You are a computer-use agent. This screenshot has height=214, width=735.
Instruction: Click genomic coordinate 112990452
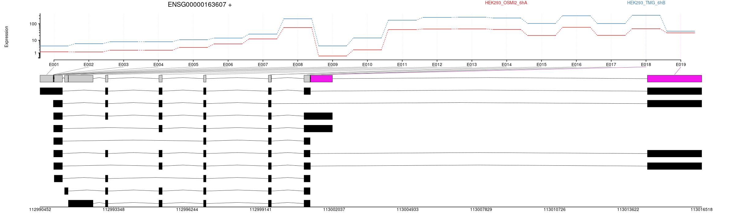[40, 209]
